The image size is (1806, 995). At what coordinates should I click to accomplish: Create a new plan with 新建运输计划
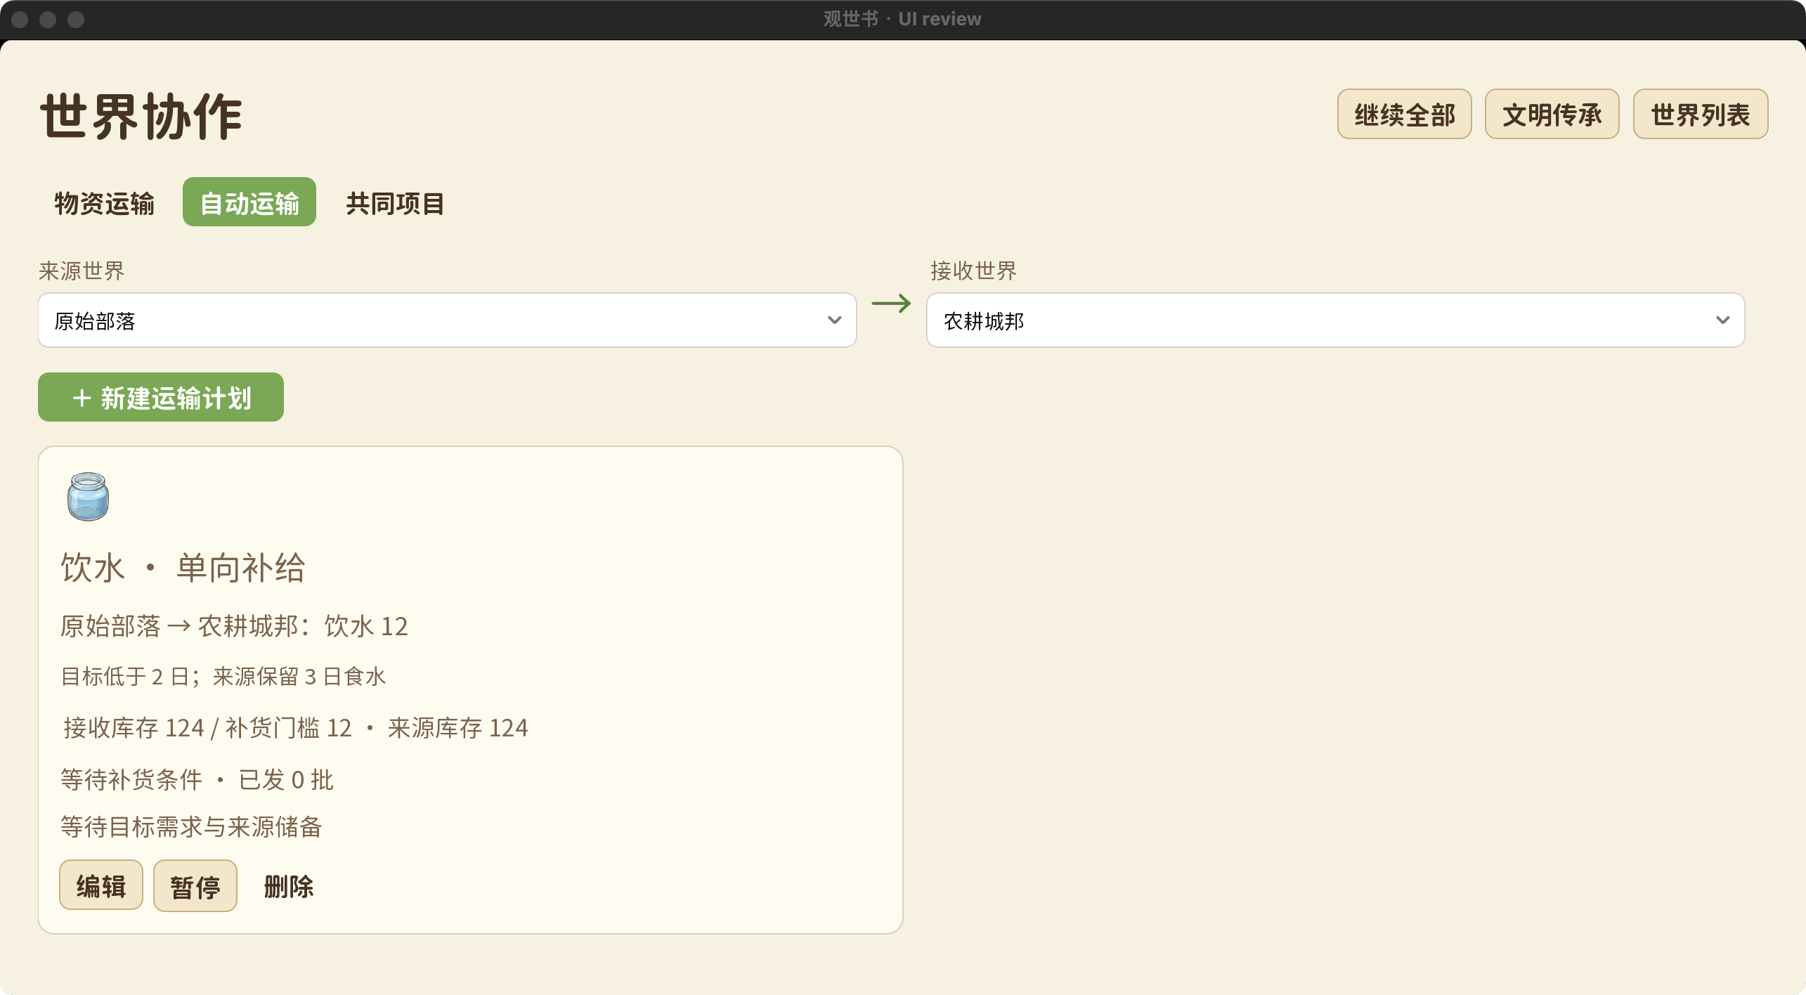coord(161,398)
